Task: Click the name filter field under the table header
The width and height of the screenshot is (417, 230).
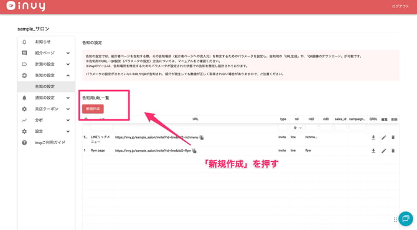Action: (x=101, y=128)
